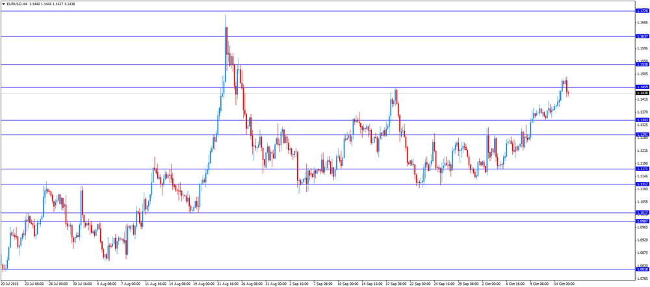Click the 1.1505 price axis tick
This screenshot has height=287, width=650.
pos(642,74)
